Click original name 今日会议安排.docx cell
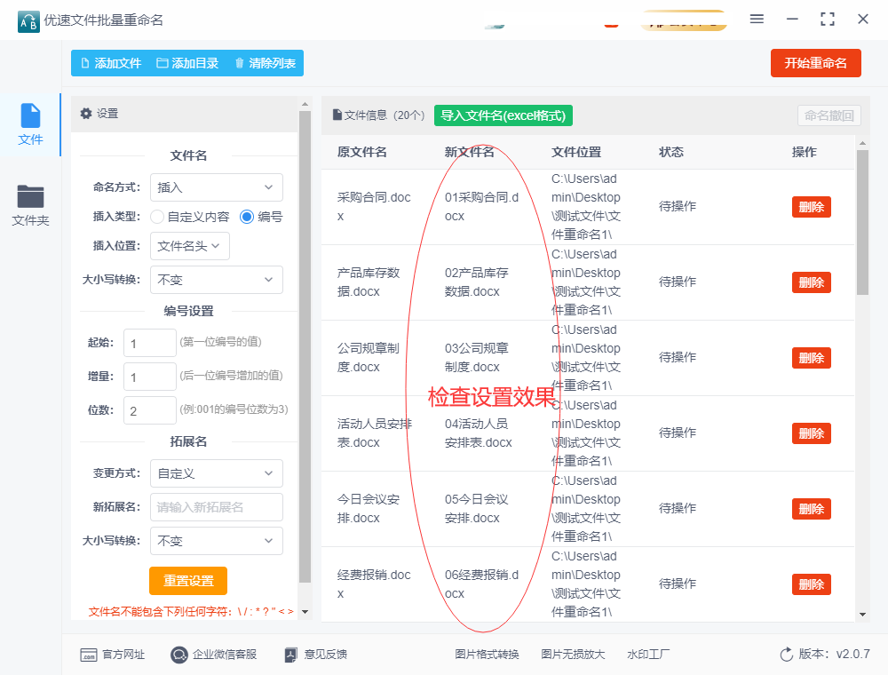Image resolution: width=888 pixels, height=675 pixels. click(369, 509)
